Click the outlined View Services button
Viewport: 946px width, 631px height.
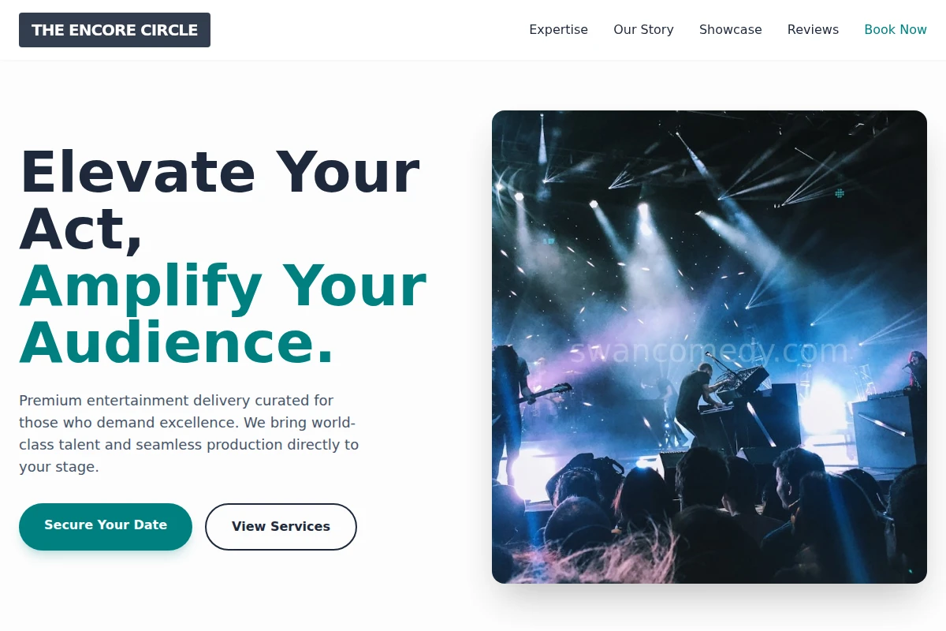(x=281, y=526)
